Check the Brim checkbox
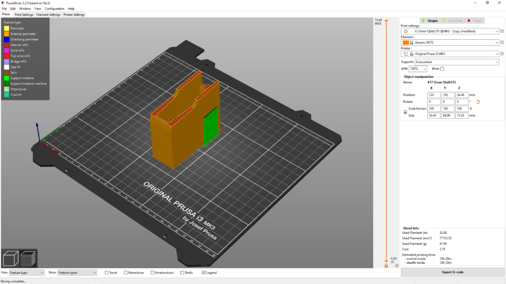 click(x=442, y=69)
